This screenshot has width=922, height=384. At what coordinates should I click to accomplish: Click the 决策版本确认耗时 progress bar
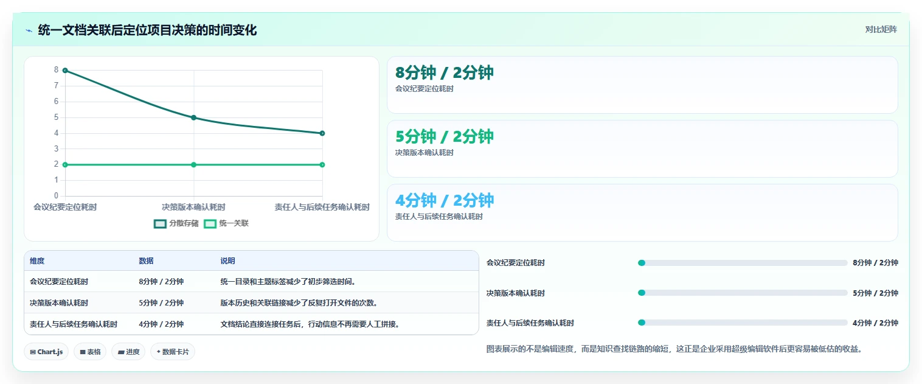743,293
